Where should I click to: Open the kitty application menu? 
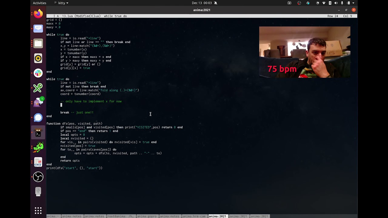coord(61,3)
